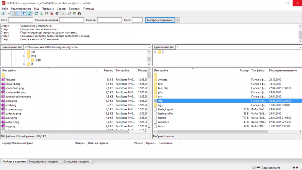Toggle the transfer queue display
Viewport: 302px width, 170px height.
(30, 14)
